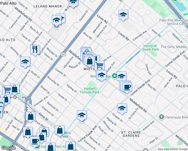The height and width of the screenshot is (151, 188).
Task: Select the MIDTOWN neighborhood label
Action: pyautogui.click(x=89, y=69)
